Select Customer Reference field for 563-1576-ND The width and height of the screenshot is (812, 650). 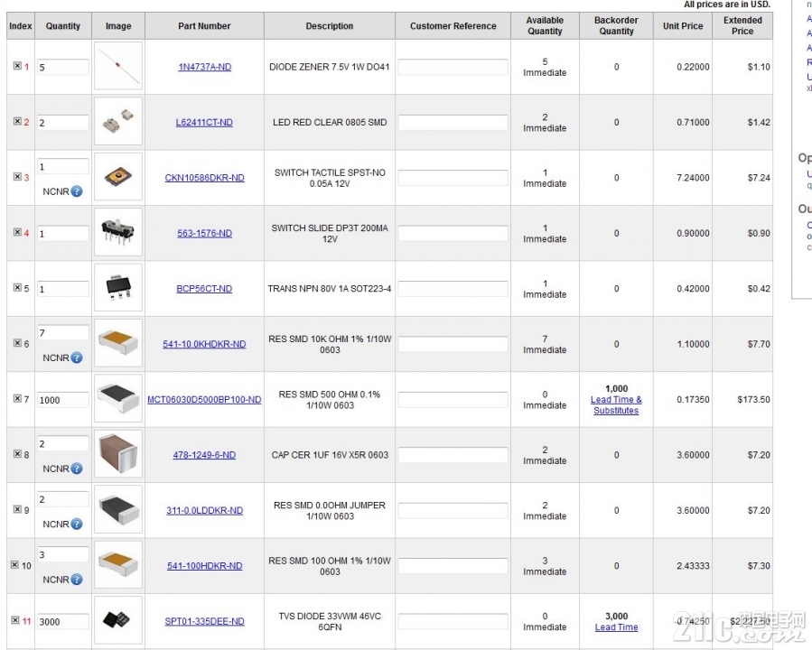coord(453,233)
